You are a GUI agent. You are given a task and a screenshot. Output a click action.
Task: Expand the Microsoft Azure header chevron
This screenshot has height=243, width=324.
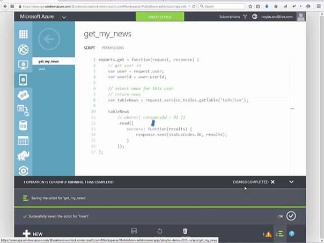(64, 17)
